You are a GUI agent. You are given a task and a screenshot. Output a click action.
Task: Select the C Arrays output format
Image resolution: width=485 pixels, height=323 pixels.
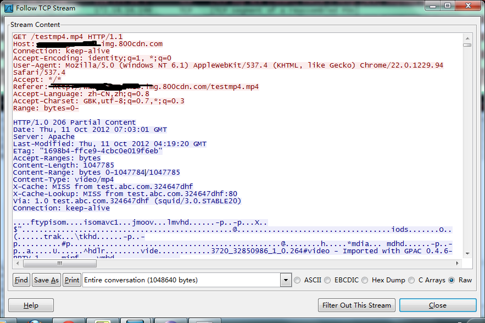click(x=412, y=280)
